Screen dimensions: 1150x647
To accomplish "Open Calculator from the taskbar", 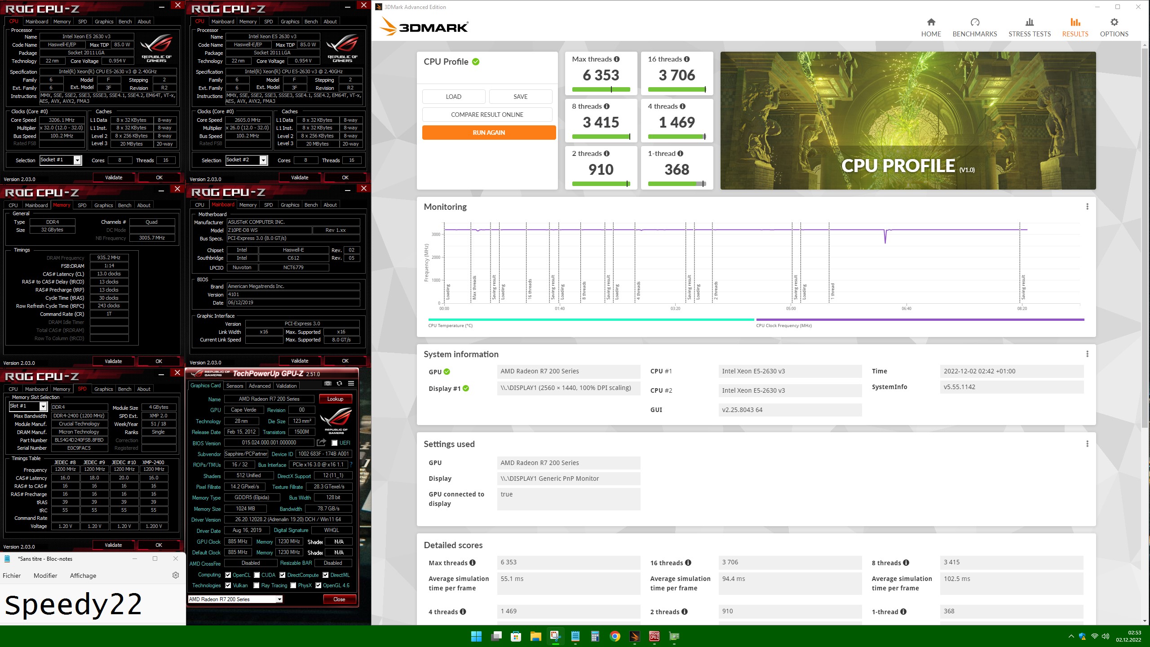I will 595,636.
